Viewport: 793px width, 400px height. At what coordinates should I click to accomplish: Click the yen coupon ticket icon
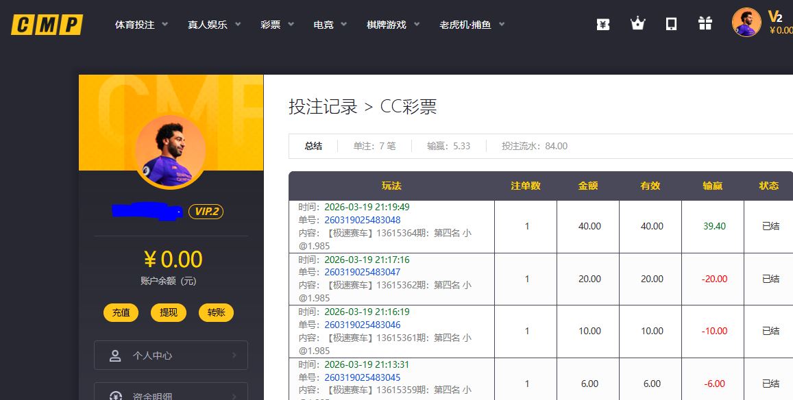[x=603, y=24]
